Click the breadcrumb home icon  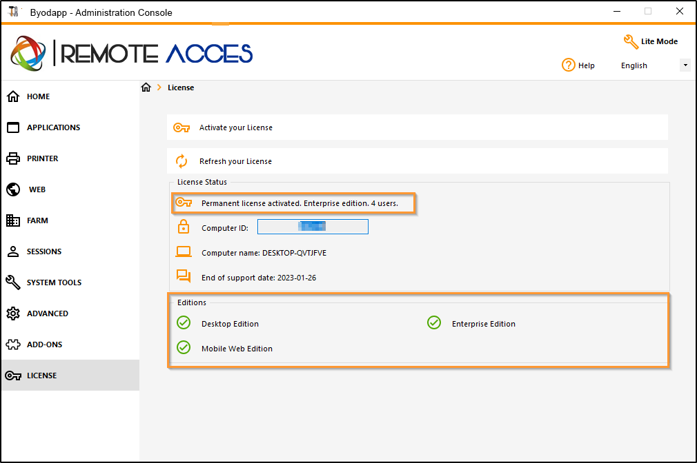[x=146, y=88]
